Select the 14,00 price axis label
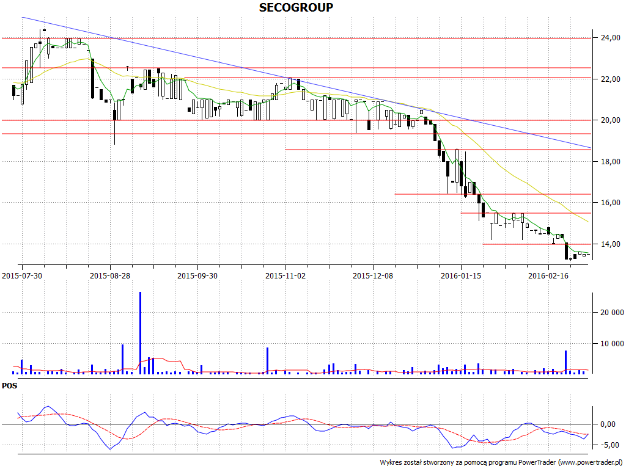 611,244
